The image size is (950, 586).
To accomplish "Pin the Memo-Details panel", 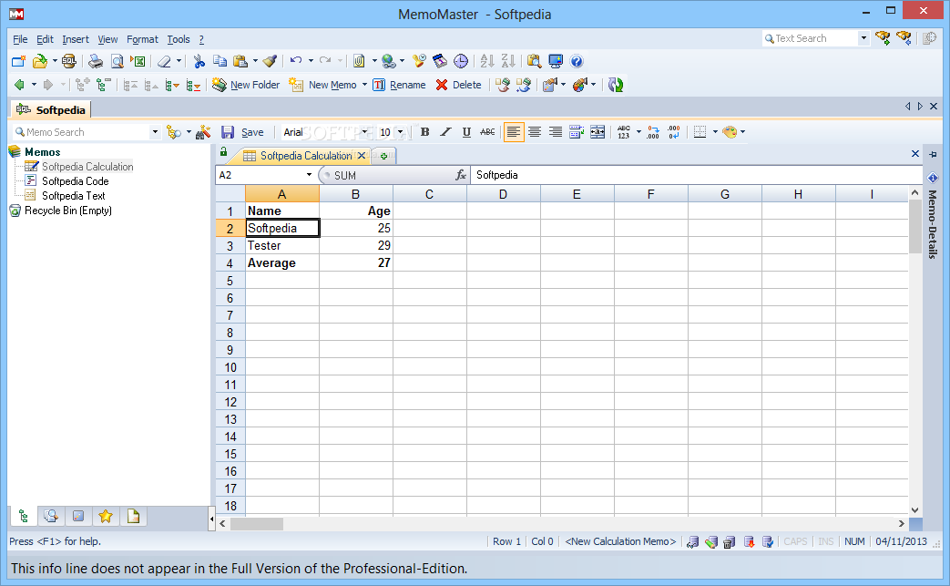I will point(933,155).
